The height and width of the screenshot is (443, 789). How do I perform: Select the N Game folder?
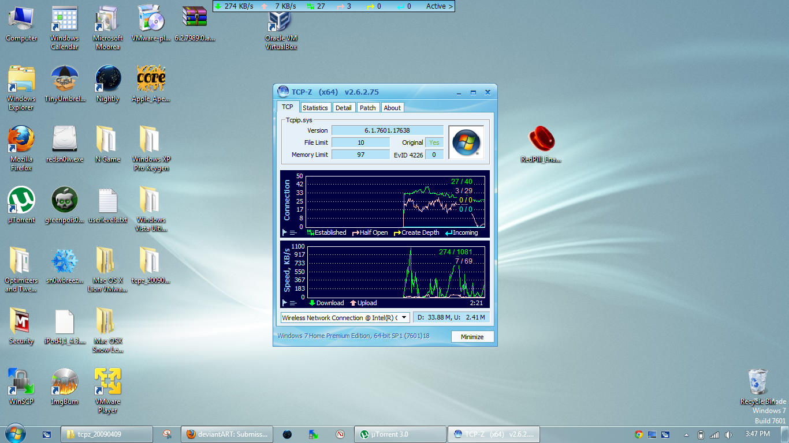coord(108,145)
